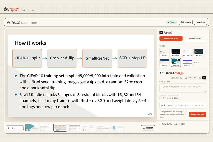Switch to version v3
The width and height of the screenshot is (213, 142).
click(x=191, y=78)
